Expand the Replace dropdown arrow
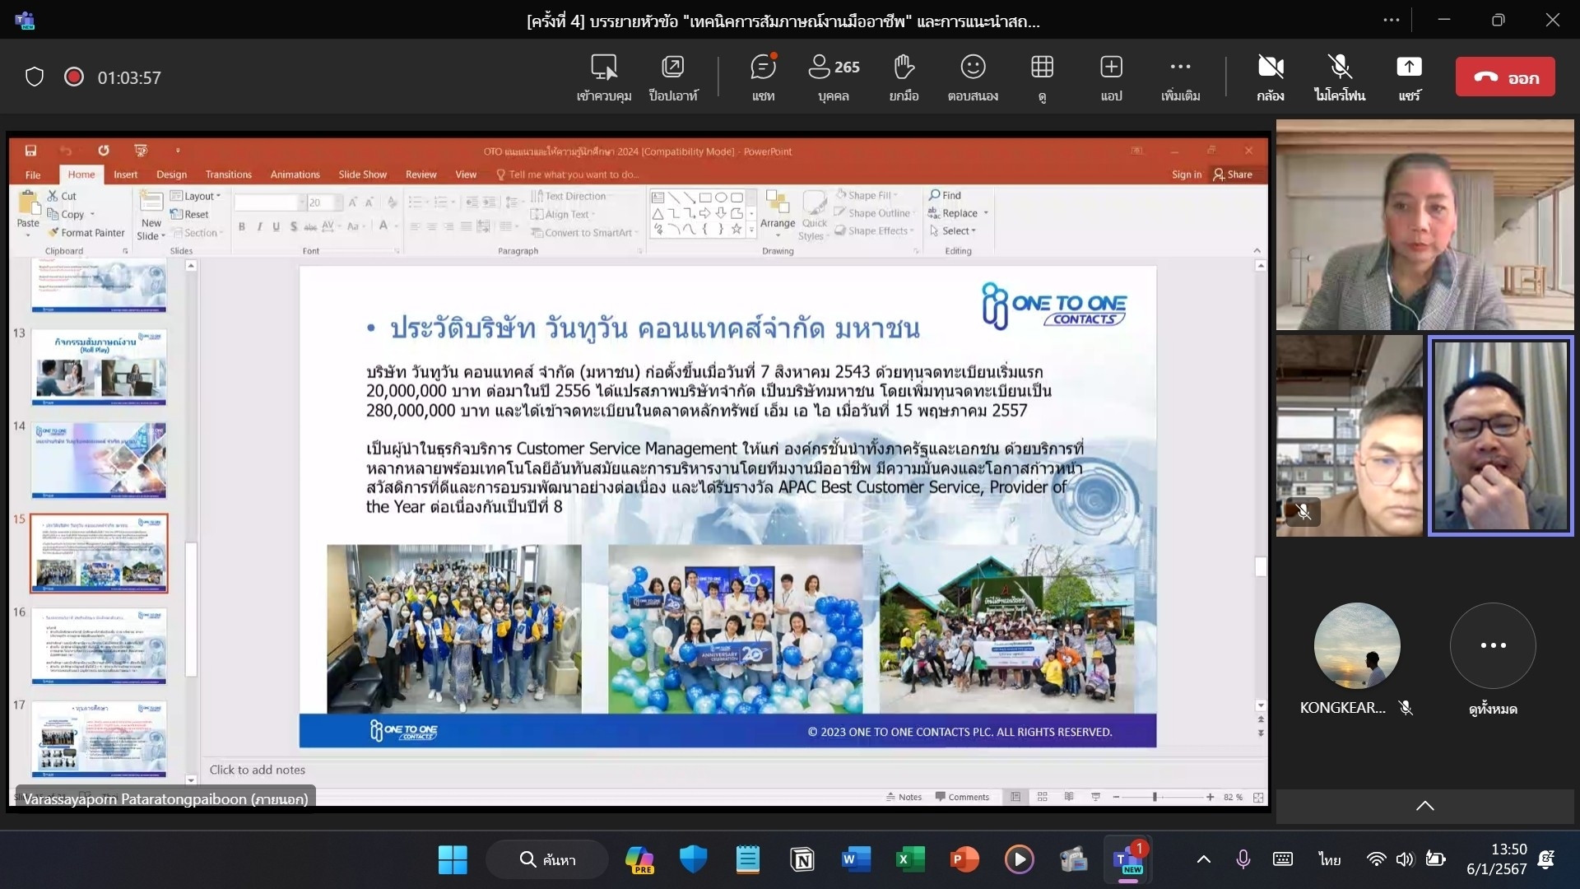The width and height of the screenshot is (1580, 889). point(986,213)
